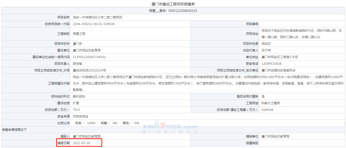The image size is (346, 148).
Task: Click the project scale description paragraph
Action: 208,83
